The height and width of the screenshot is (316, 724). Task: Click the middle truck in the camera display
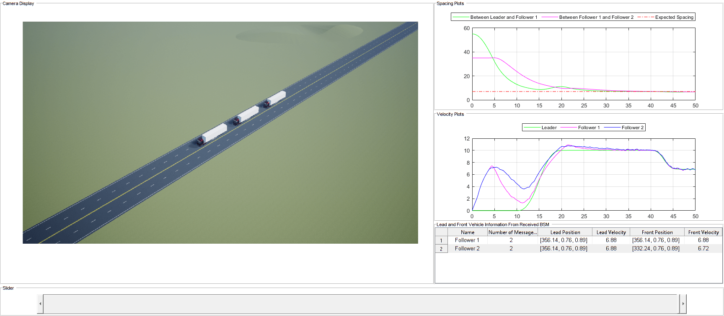pos(246,115)
